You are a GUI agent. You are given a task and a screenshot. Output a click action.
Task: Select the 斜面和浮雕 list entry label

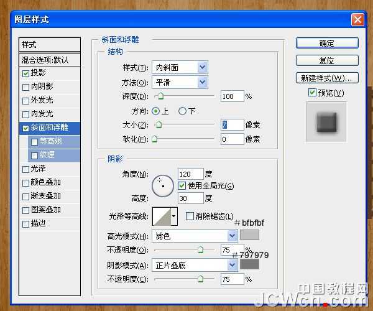tap(49, 128)
